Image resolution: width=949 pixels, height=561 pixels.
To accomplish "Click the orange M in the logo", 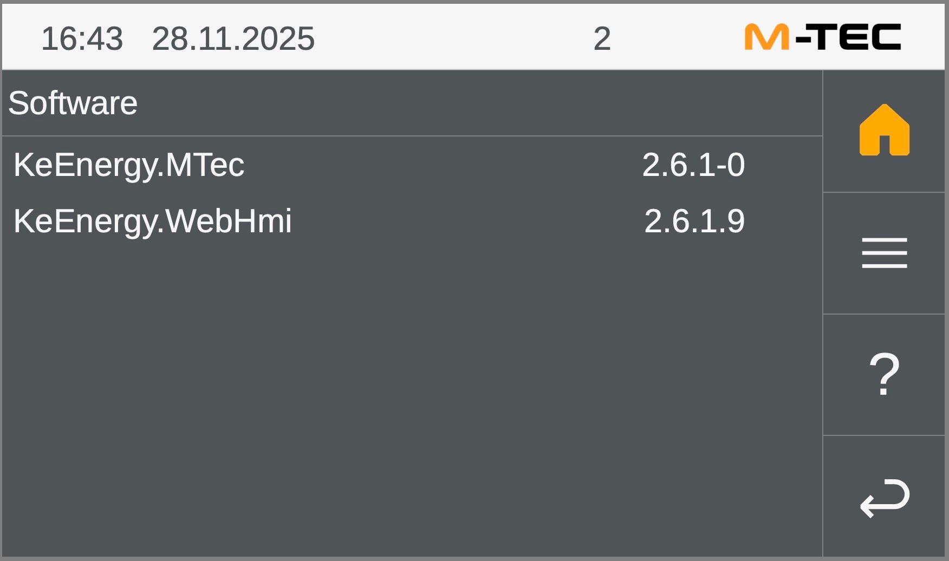I will [766, 37].
